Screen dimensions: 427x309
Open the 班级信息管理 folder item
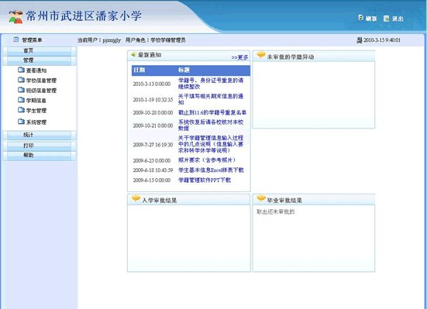click(37, 91)
